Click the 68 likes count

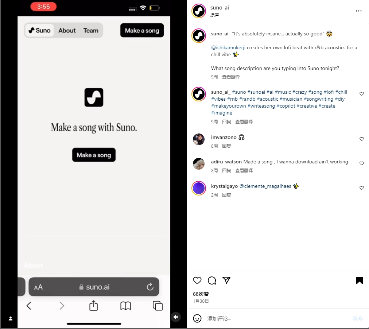(x=201, y=294)
